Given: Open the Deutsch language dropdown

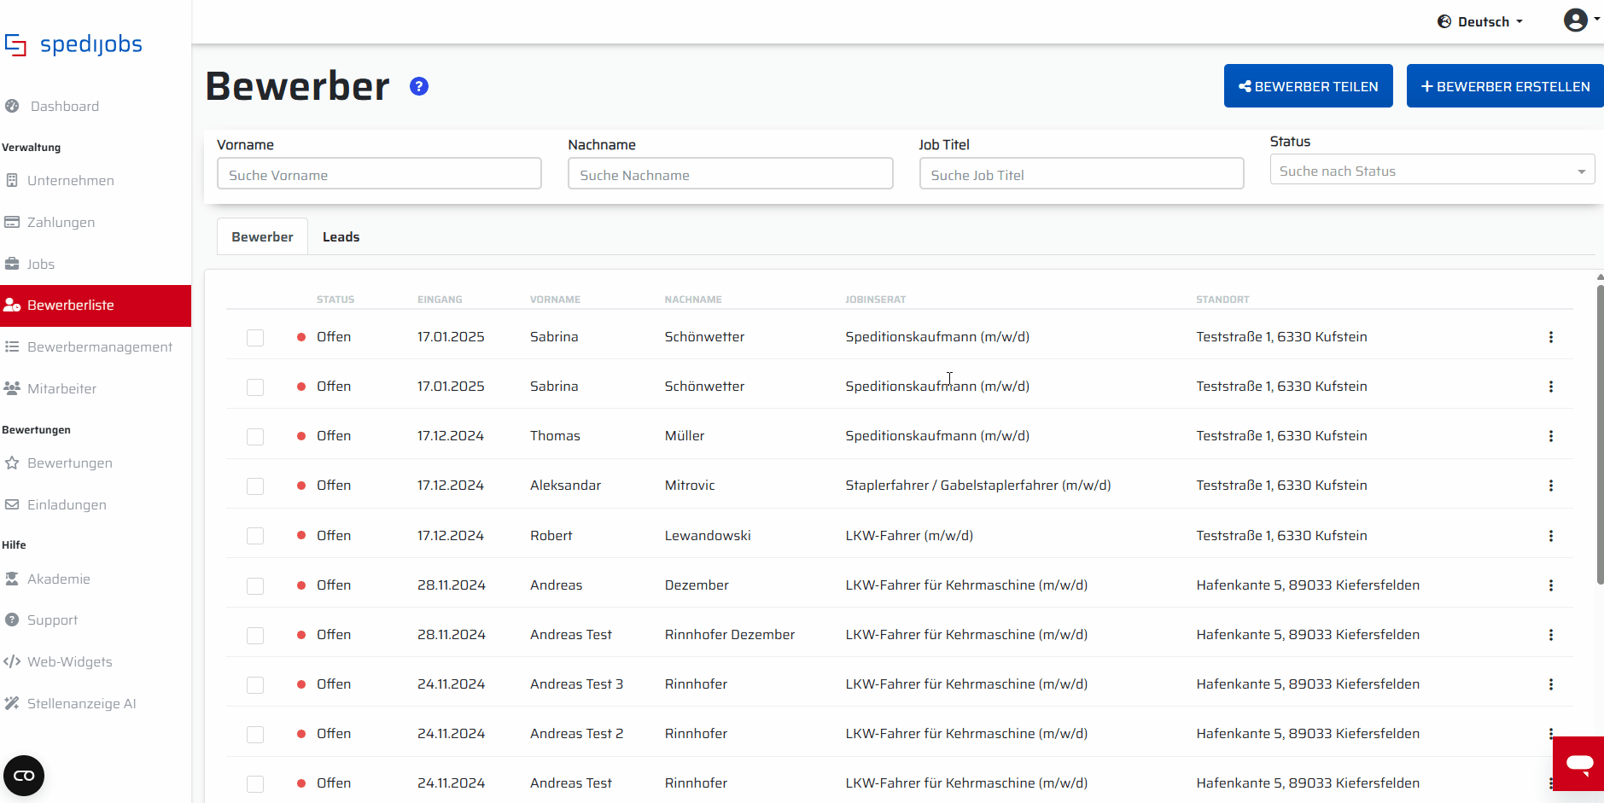Looking at the screenshot, I should pyautogui.click(x=1480, y=21).
